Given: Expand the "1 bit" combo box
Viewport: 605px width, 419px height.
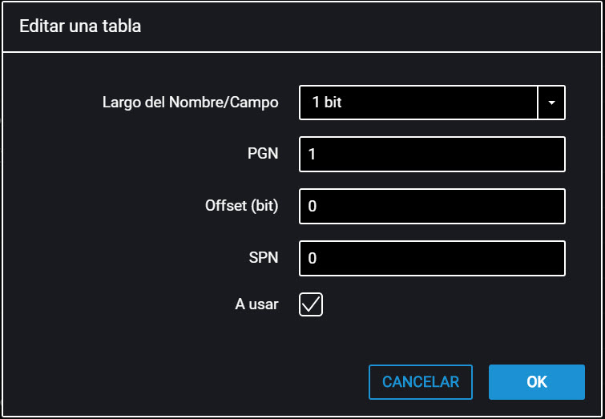Looking at the screenshot, I should pyautogui.click(x=417, y=103).
